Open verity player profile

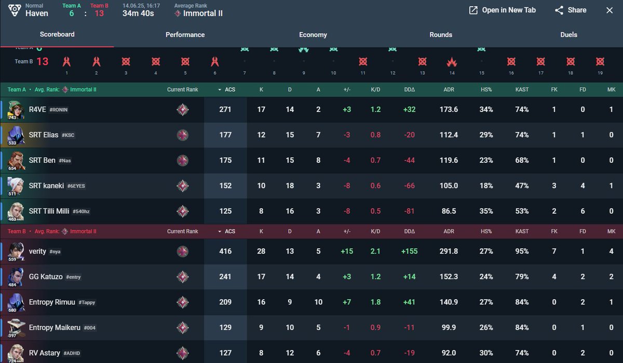(37, 251)
